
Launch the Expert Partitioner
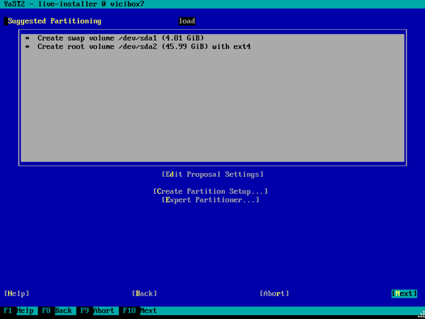point(210,199)
